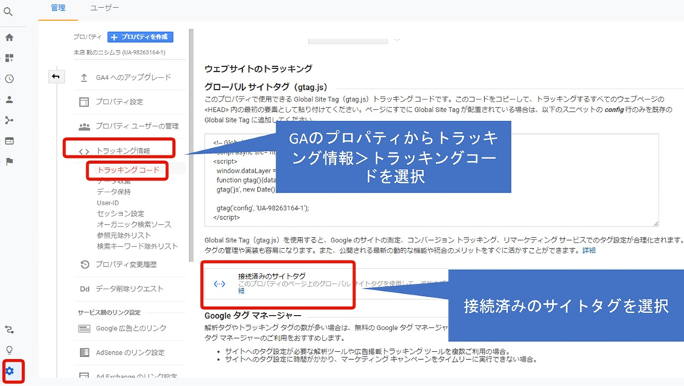Open Customization dashboard grid icon

9,58
